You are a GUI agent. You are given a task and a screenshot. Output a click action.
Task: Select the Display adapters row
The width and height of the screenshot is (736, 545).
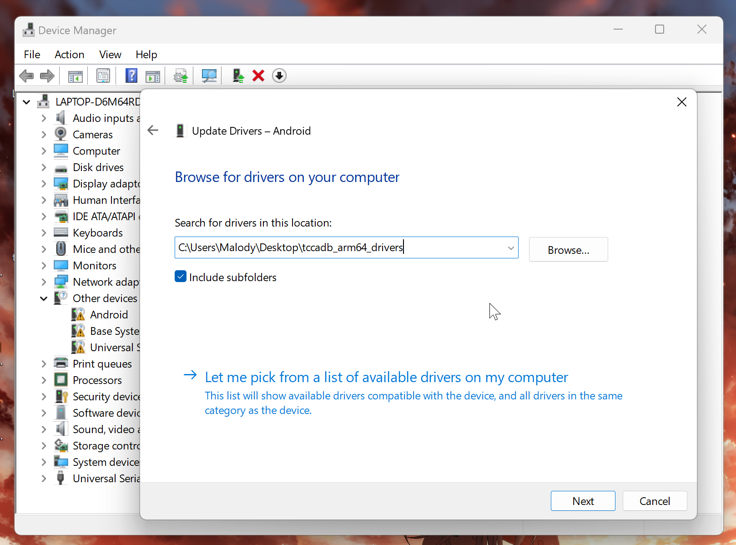click(x=106, y=184)
